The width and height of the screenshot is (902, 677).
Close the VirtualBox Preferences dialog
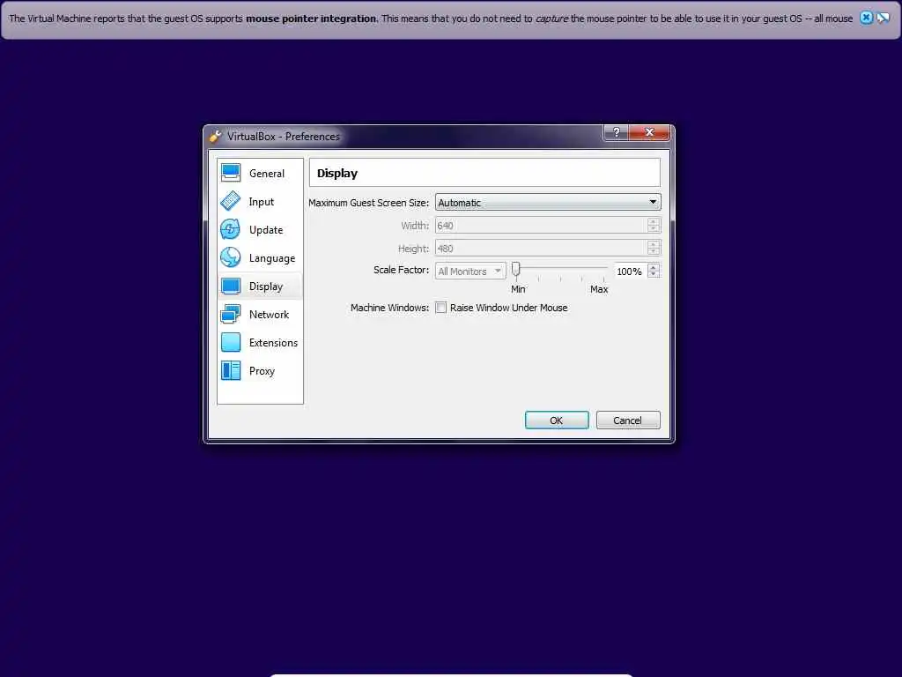click(649, 132)
